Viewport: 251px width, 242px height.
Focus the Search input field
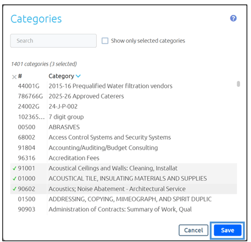(53, 41)
